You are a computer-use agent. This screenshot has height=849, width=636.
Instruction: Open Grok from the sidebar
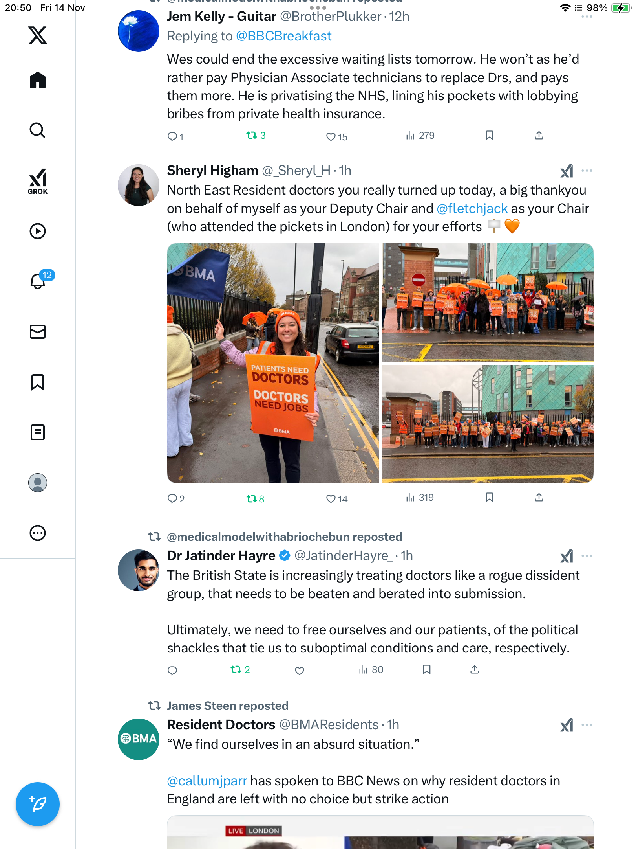coord(38,182)
